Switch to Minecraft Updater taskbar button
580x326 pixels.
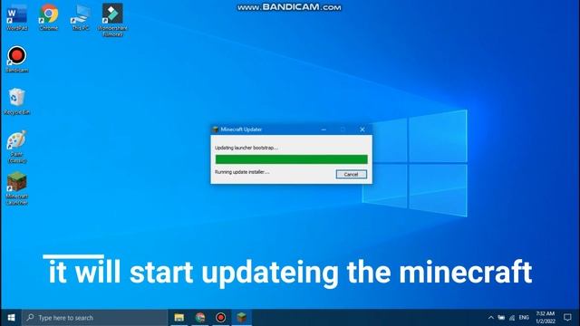point(242,318)
